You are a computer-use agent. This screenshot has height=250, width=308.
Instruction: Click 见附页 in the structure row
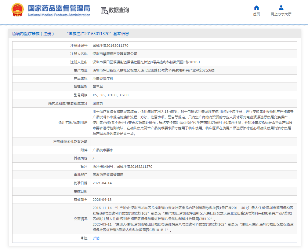pyautogui.click(x=98, y=103)
